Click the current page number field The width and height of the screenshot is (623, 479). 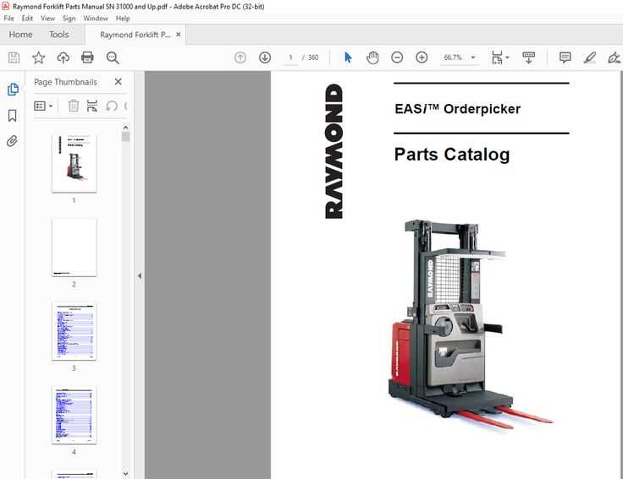point(291,58)
